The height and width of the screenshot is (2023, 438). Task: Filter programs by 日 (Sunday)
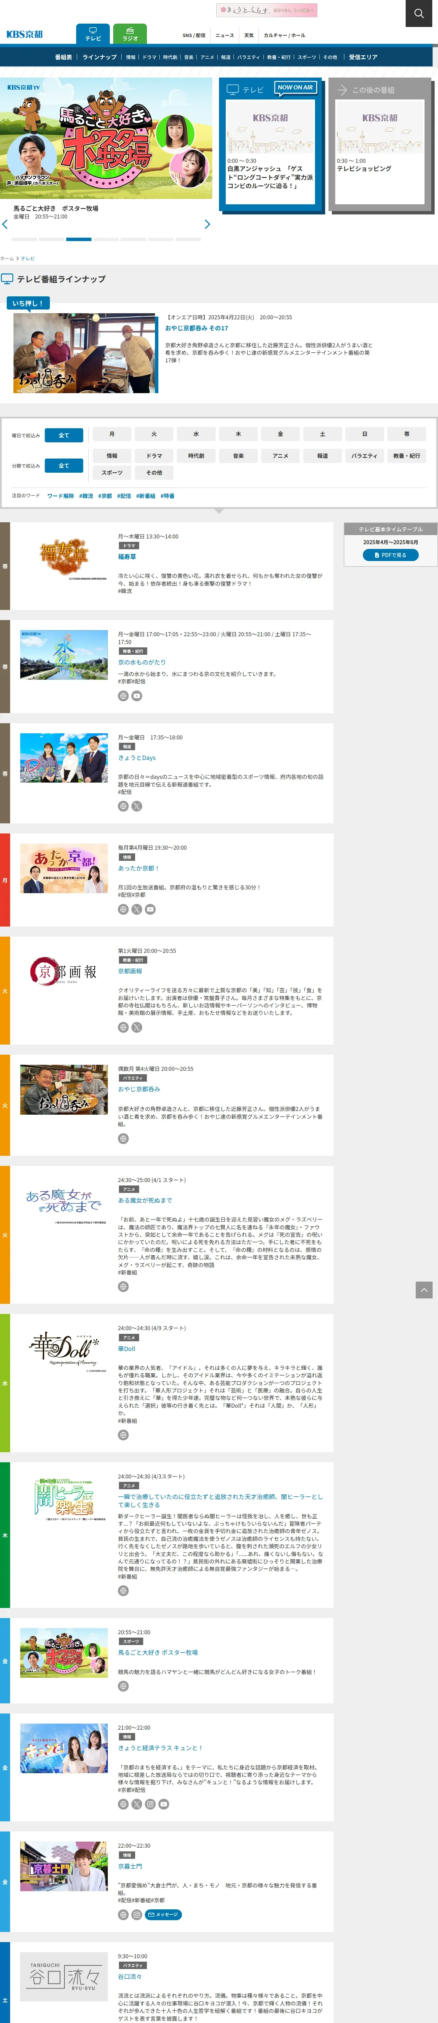click(x=364, y=434)
